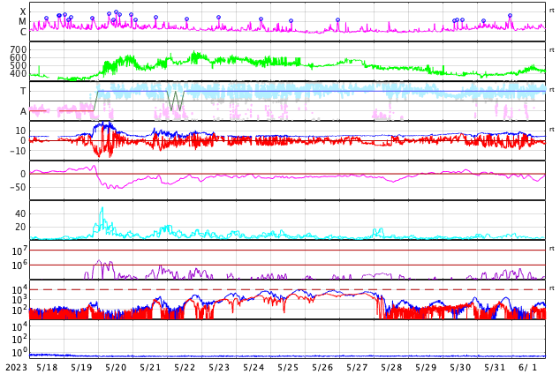Viewport: 560px width, 374px height.
Task: Click the 2023 year label
Action: 16,367
